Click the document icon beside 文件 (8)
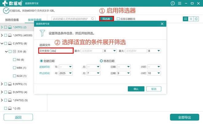This screenshot has width=203, height=124. (x=14, y=52)
